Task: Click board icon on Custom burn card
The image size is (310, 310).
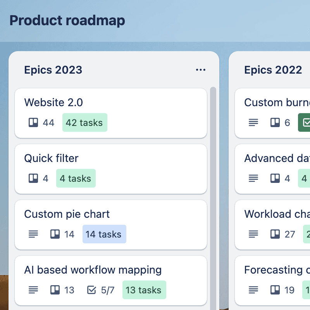Action: point(275,122)
